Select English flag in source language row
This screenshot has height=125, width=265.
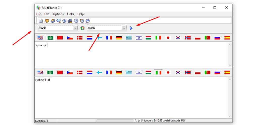[x=40, y=38]
